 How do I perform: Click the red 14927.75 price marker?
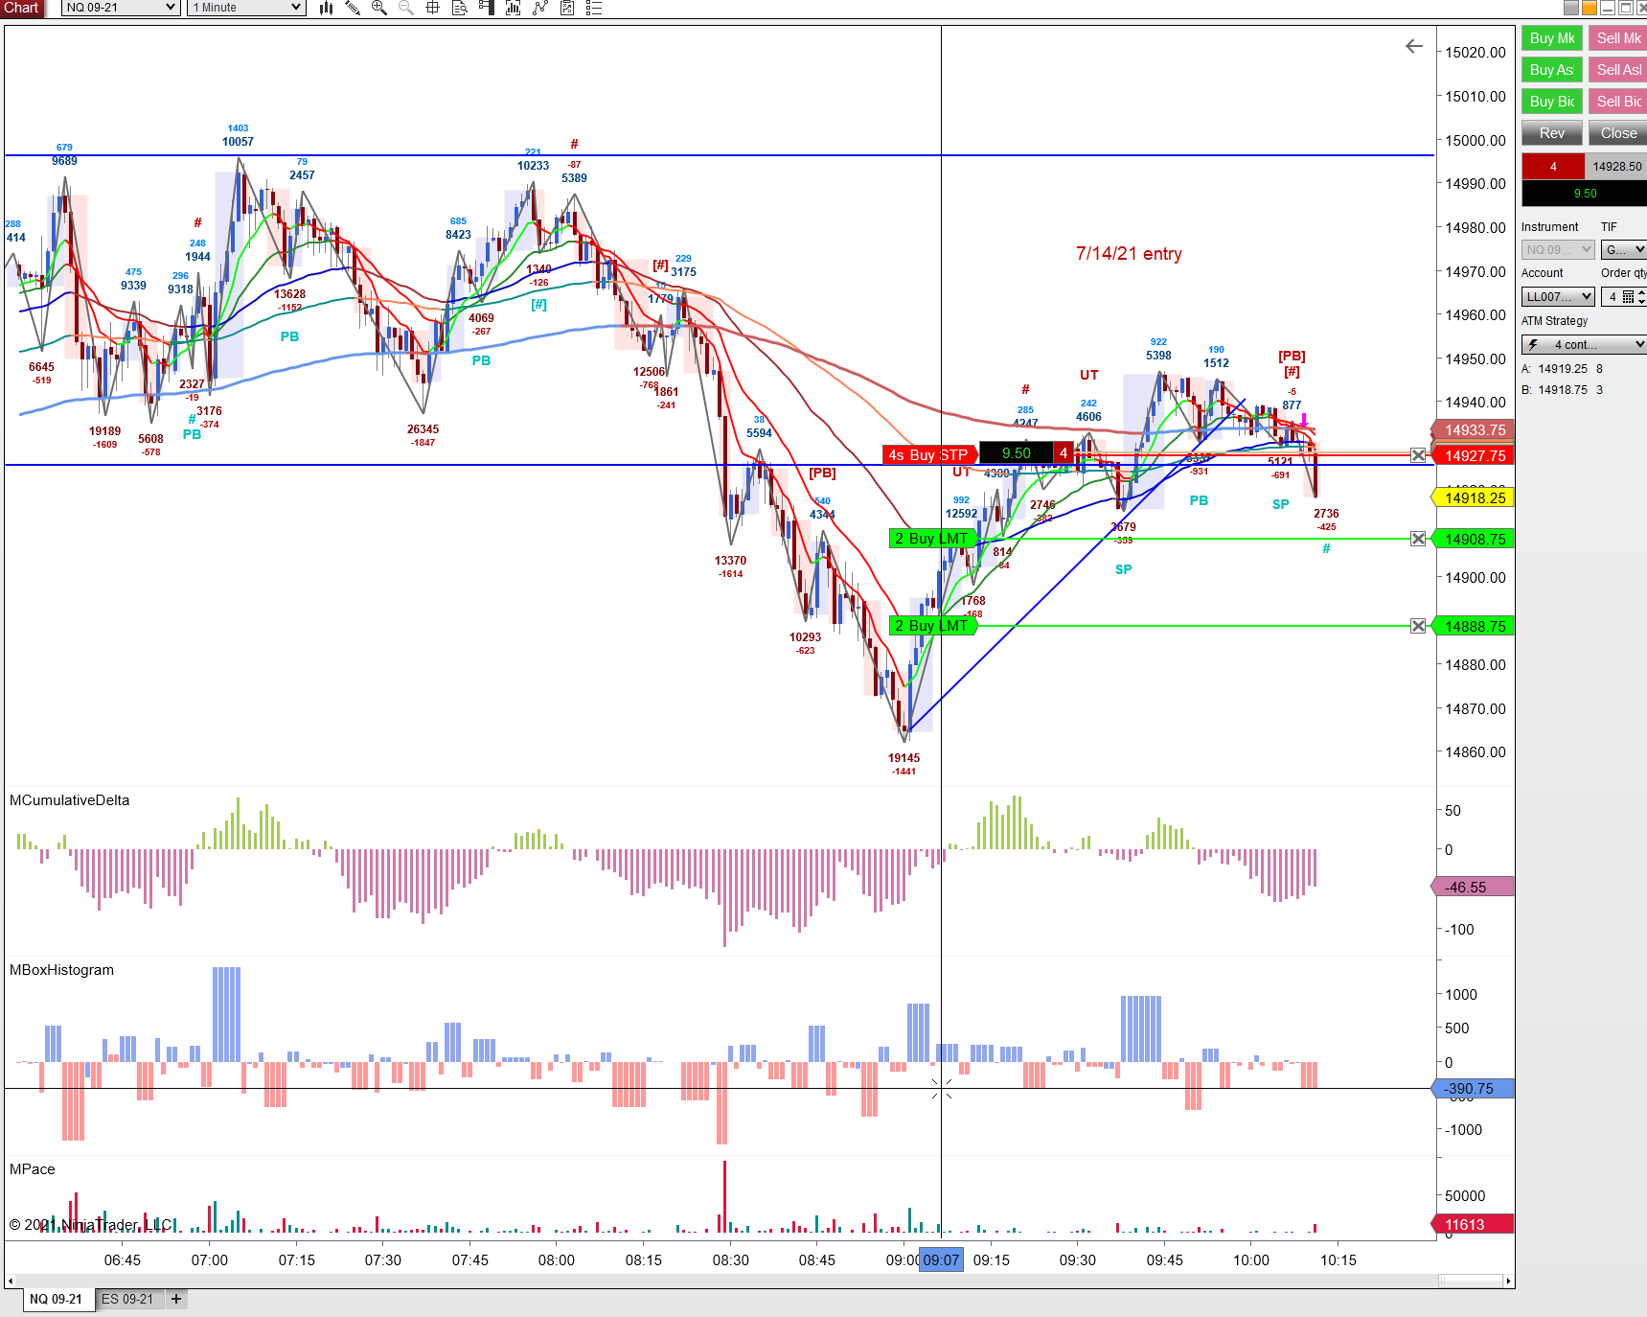pyautogui.click(x=1473, y=456)
